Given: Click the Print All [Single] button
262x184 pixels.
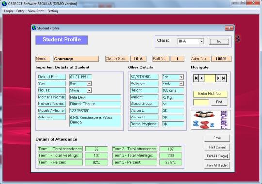Looking at the screenshot, I should (217, 156).
